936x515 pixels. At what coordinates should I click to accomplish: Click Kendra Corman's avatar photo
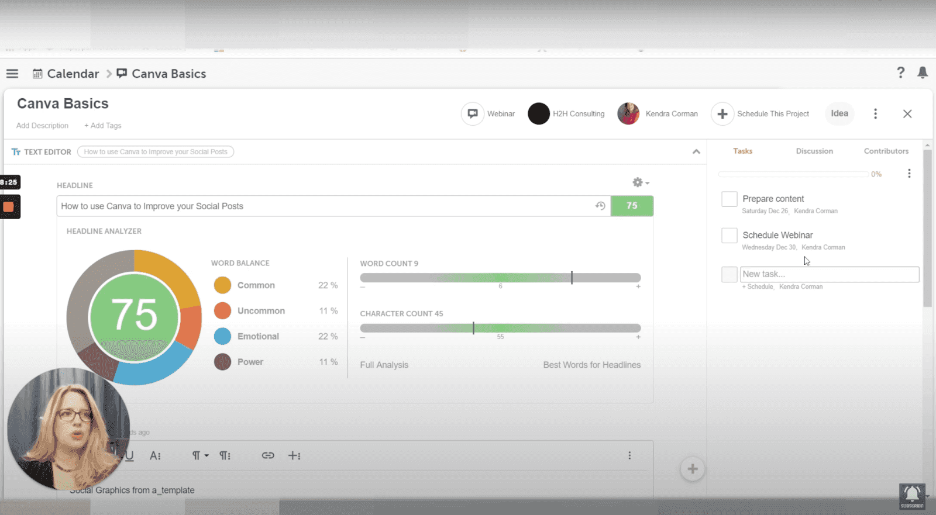tap(628, 113)
